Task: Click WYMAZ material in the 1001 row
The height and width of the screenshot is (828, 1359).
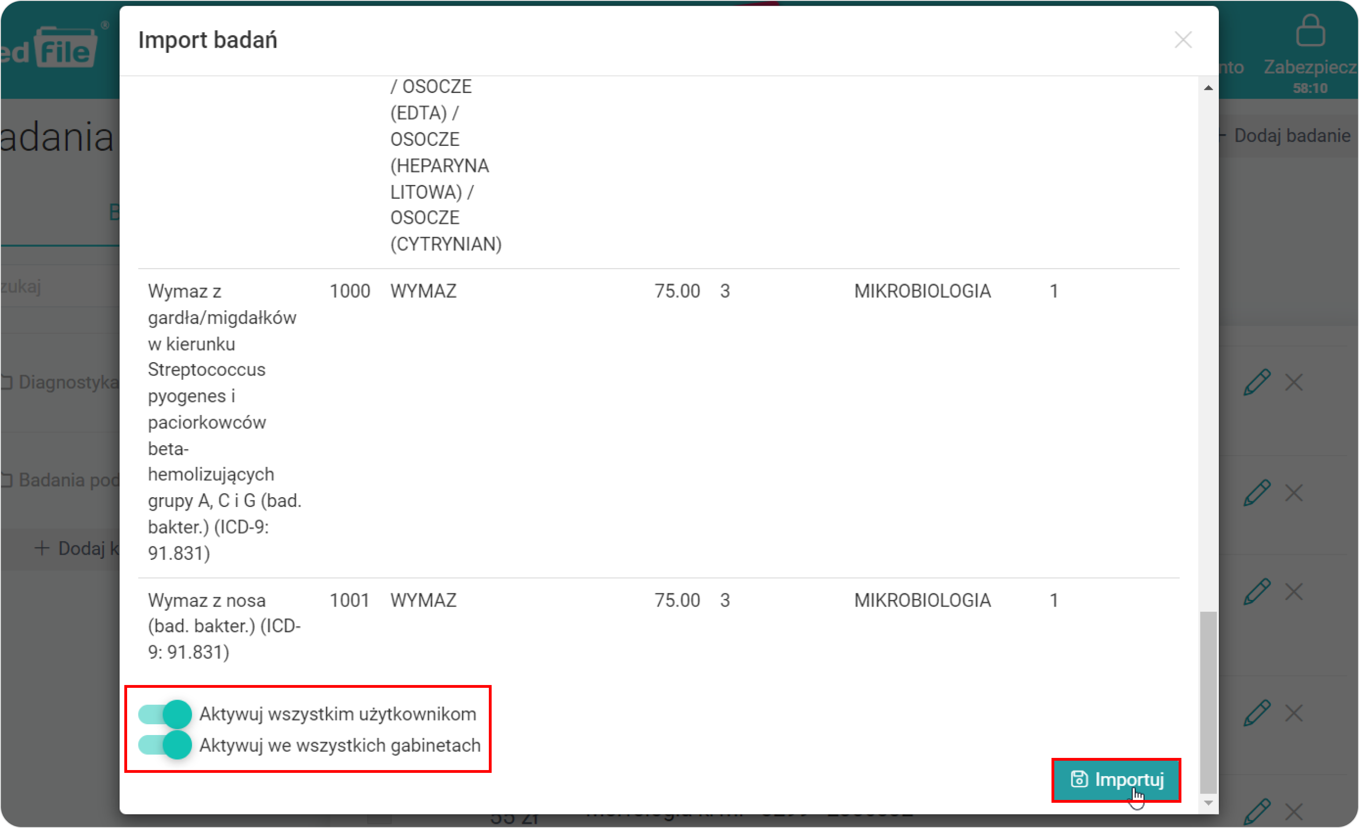Action: (423, 600)
